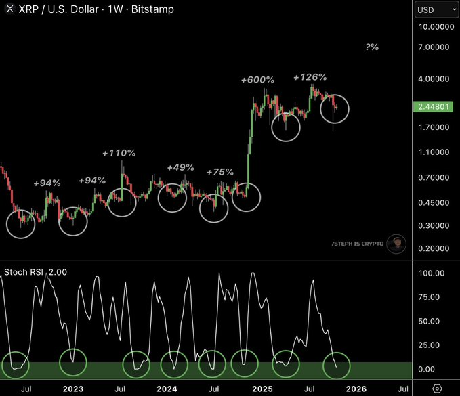Click the +49% annotation label
The height and width of the screenshot is (396, 460).
[180, 167]
